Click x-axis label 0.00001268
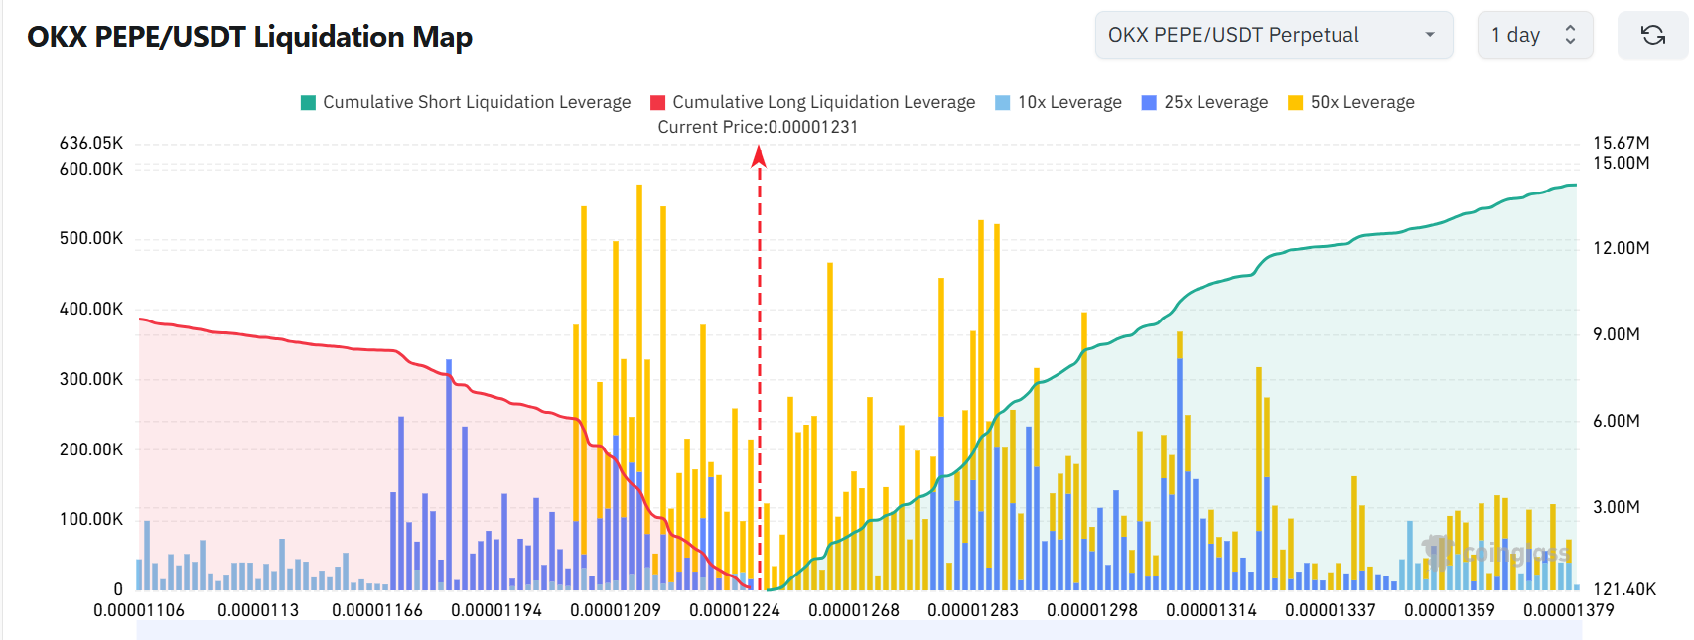1694x640 pixels. point(854,610)
